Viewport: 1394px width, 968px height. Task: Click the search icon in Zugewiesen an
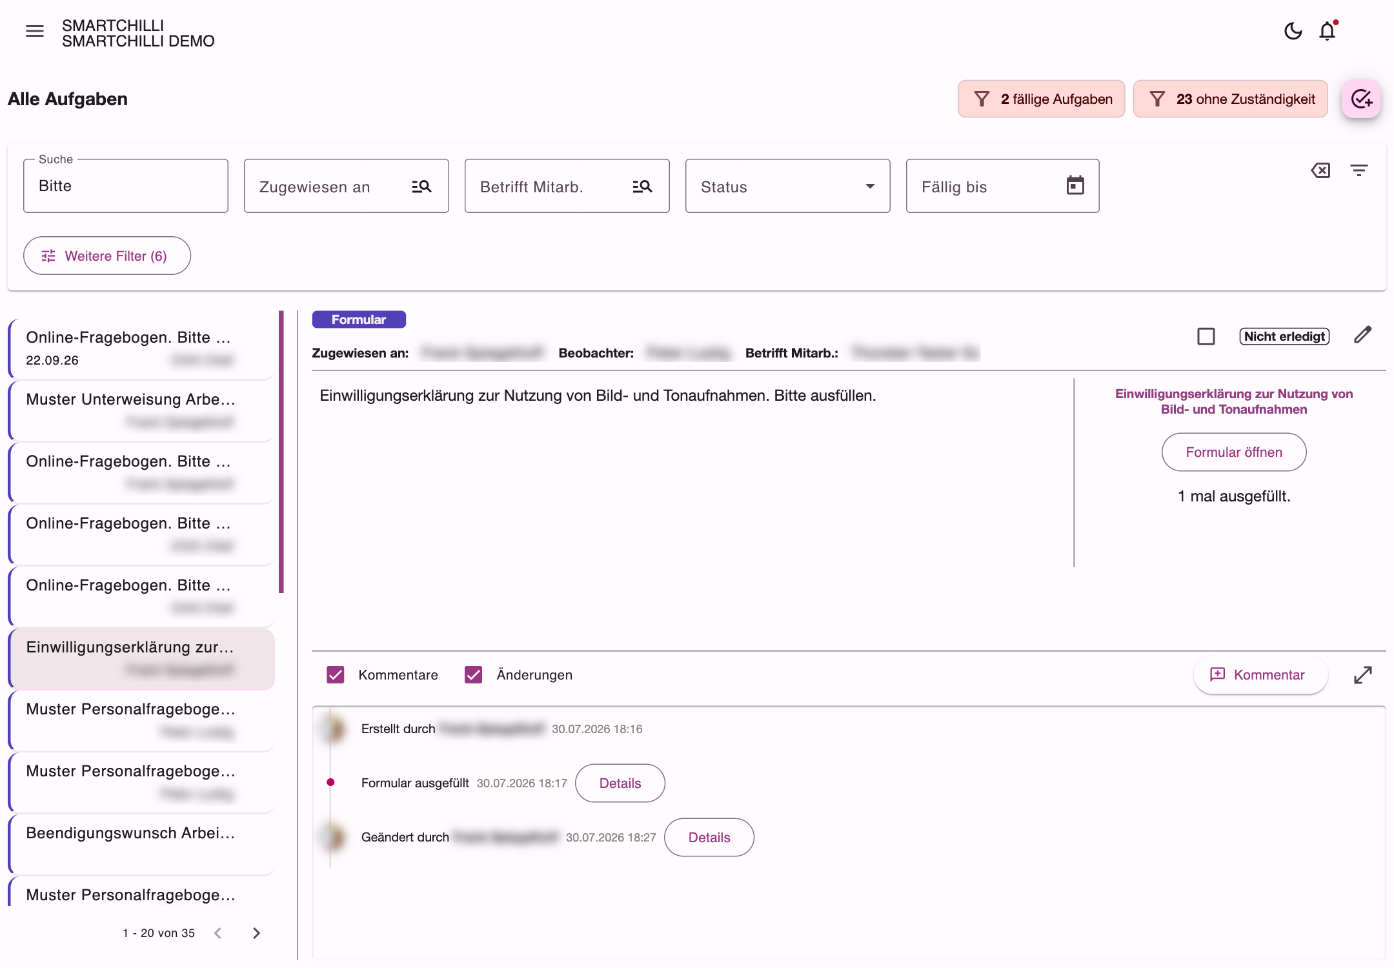click(x=421, y=187)
